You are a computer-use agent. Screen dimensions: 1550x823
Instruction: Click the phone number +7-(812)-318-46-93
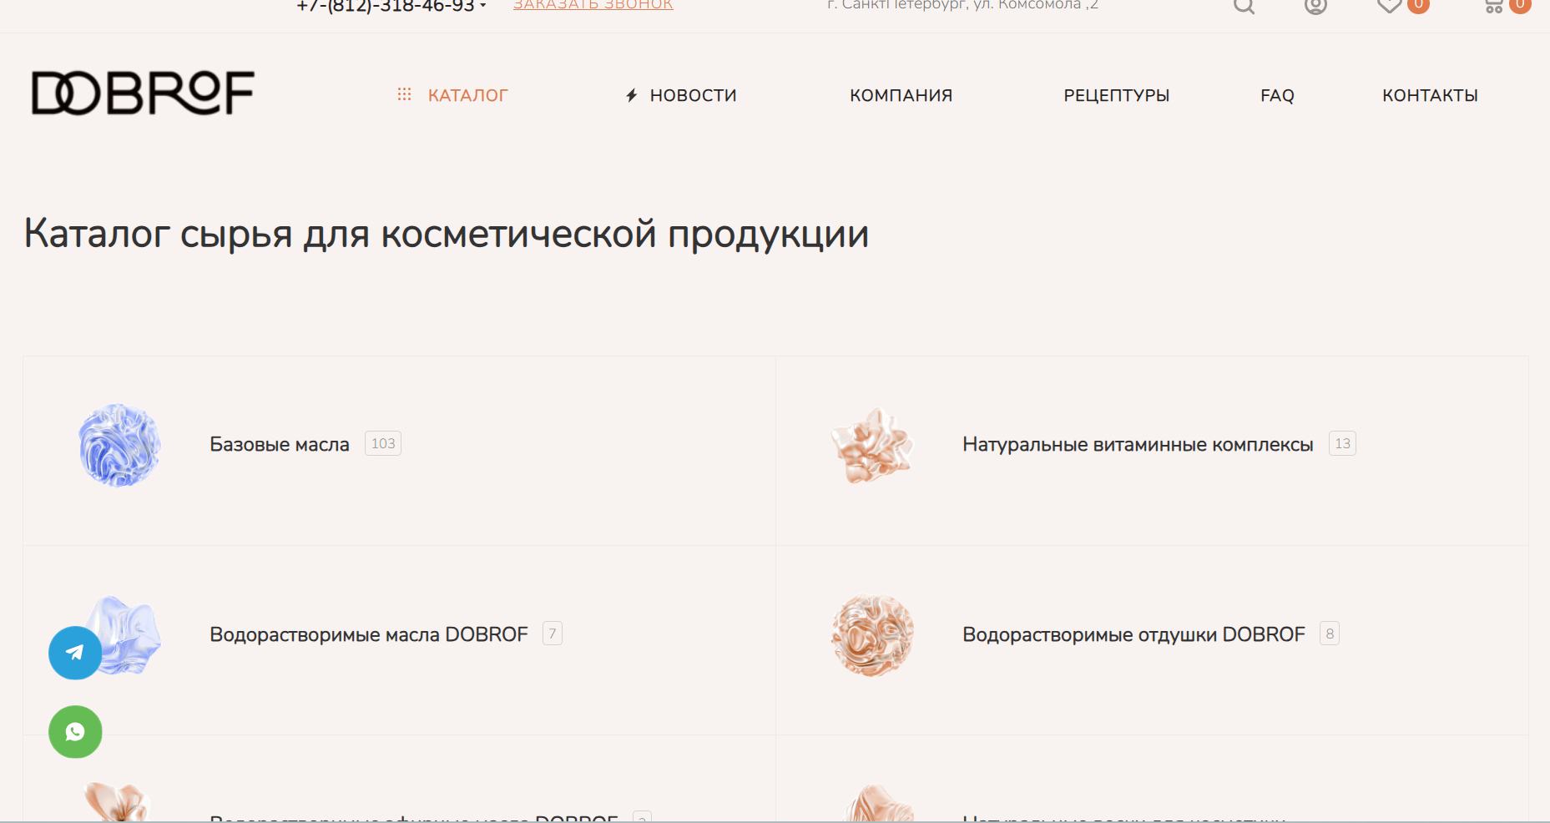[x=386, y=6]
